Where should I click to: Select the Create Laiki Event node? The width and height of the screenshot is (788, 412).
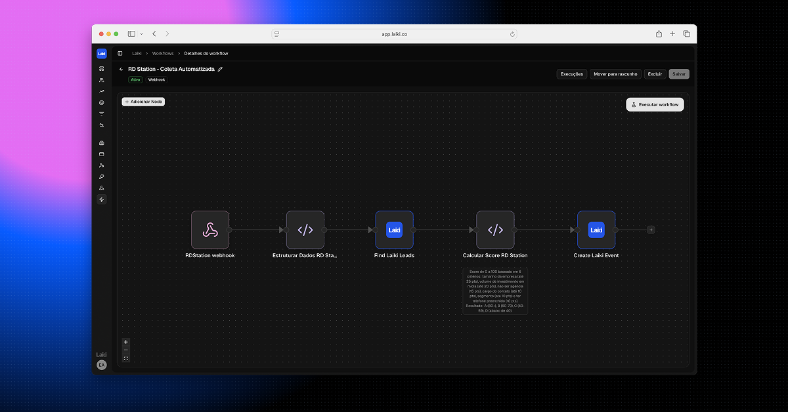point(596,230)
